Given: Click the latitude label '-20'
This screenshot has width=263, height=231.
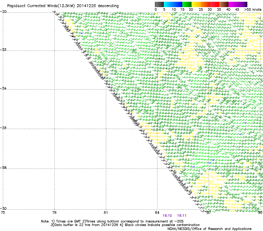Looking at the screenshot, I should click(x=4, y=12).
